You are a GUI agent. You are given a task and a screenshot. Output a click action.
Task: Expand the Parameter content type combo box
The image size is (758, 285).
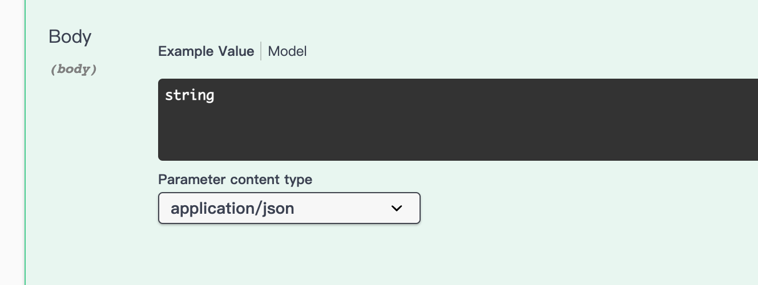pyautogui.click(x=289, y=208)
